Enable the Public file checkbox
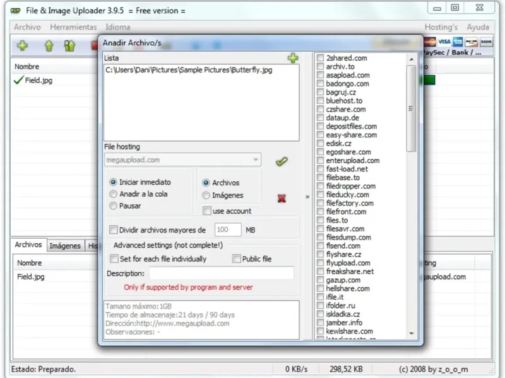The image size is (505, 378). click(236, 259)
